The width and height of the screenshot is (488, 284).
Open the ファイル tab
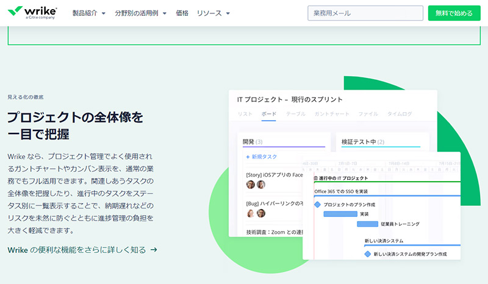(368, 114)
